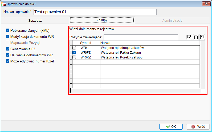Check the WR/1 register row checkbox

[x=74, y=48]
